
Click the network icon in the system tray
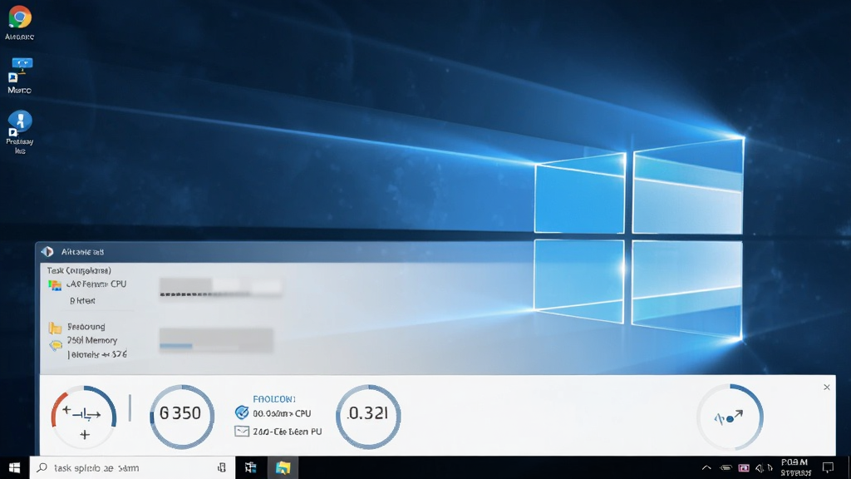tap(726, 467)
